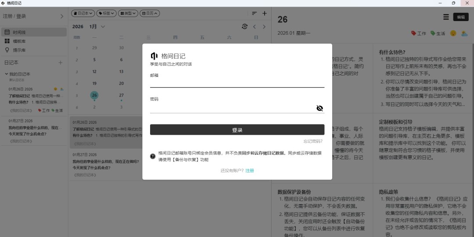This screenshot has width=474, height=237.
Task: Click the 登录 login button
Action: point(237,129)
